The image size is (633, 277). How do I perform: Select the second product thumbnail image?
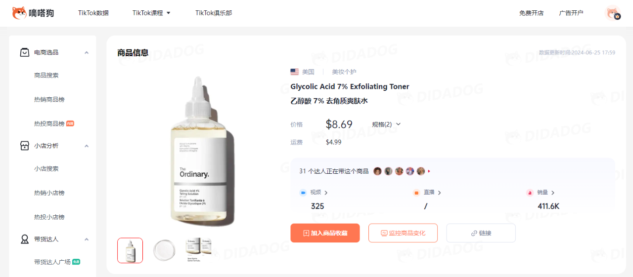click(x=164, y=250)
